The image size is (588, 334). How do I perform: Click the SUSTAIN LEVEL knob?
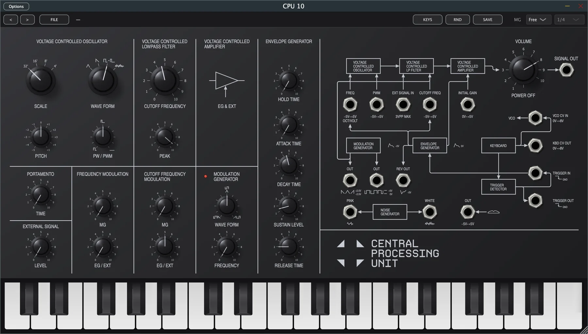tap(289, 206)
